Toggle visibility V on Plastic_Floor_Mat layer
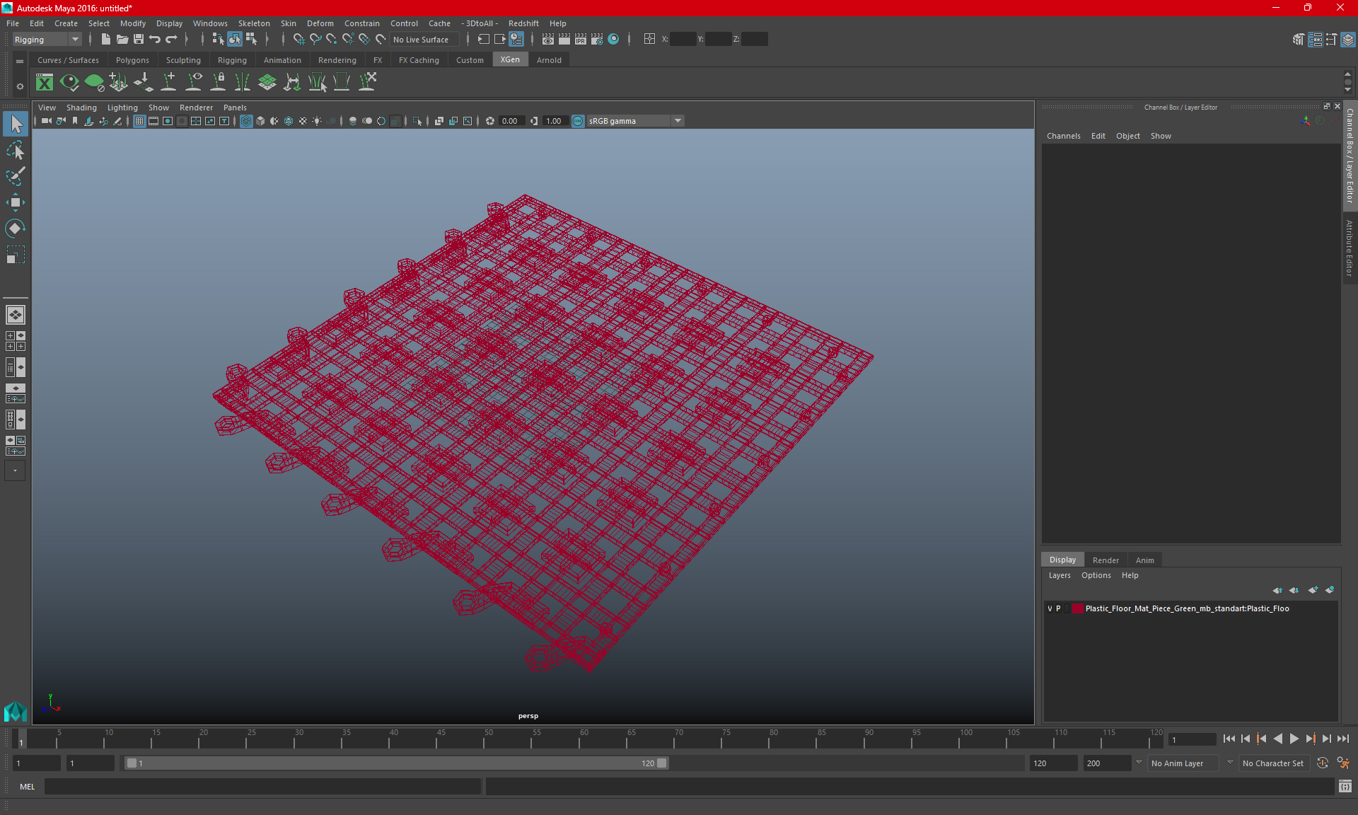 coord(1050,608)
